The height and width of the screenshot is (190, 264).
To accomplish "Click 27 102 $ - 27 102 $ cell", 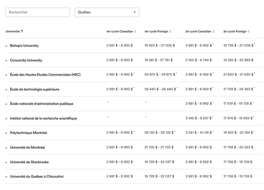I will (x=159, y=147).
